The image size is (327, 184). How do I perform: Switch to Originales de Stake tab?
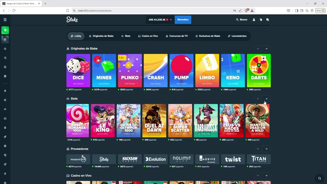[x=101, y=36]
